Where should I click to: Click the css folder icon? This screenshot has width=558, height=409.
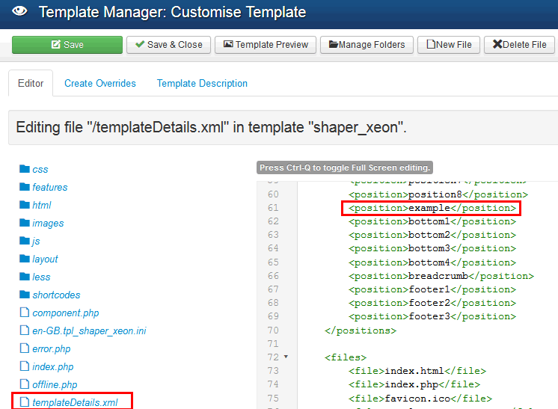pyautogui.click(x=24, y=169)
